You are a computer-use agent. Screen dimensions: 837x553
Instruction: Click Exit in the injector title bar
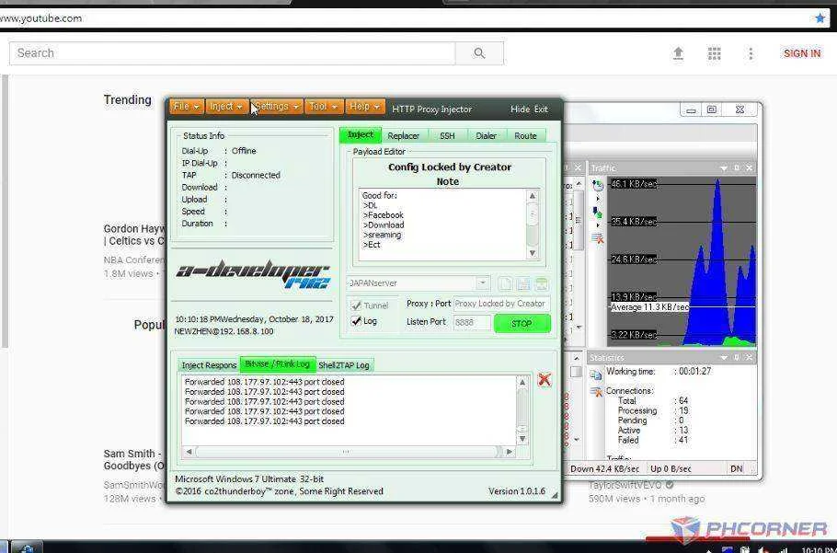(x=541, y=109)
